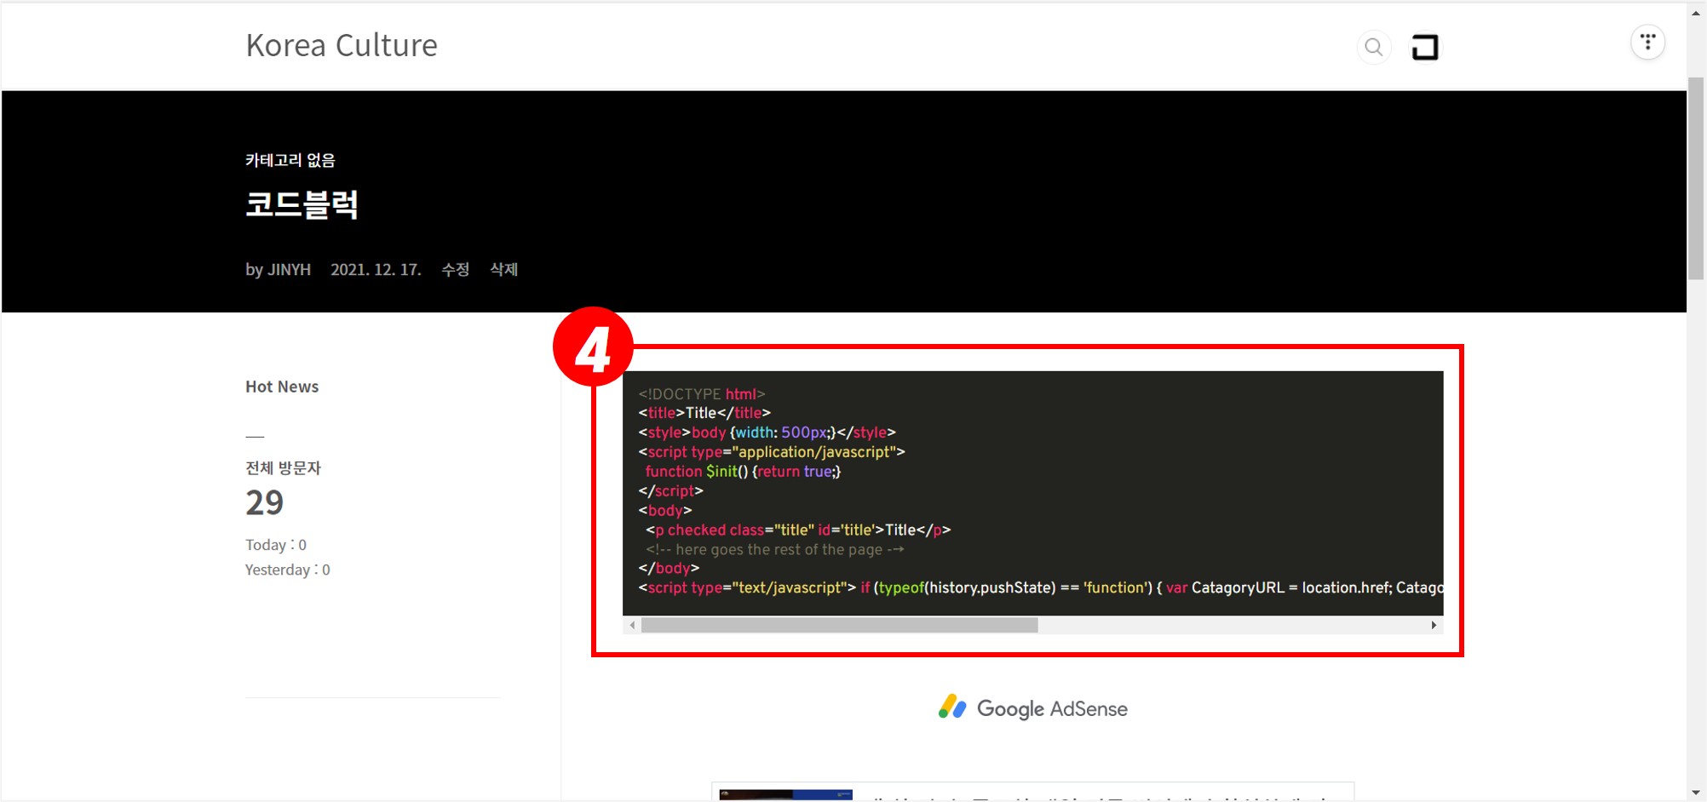
Task: Open the Tistory round dots button
Action: 1647,42
